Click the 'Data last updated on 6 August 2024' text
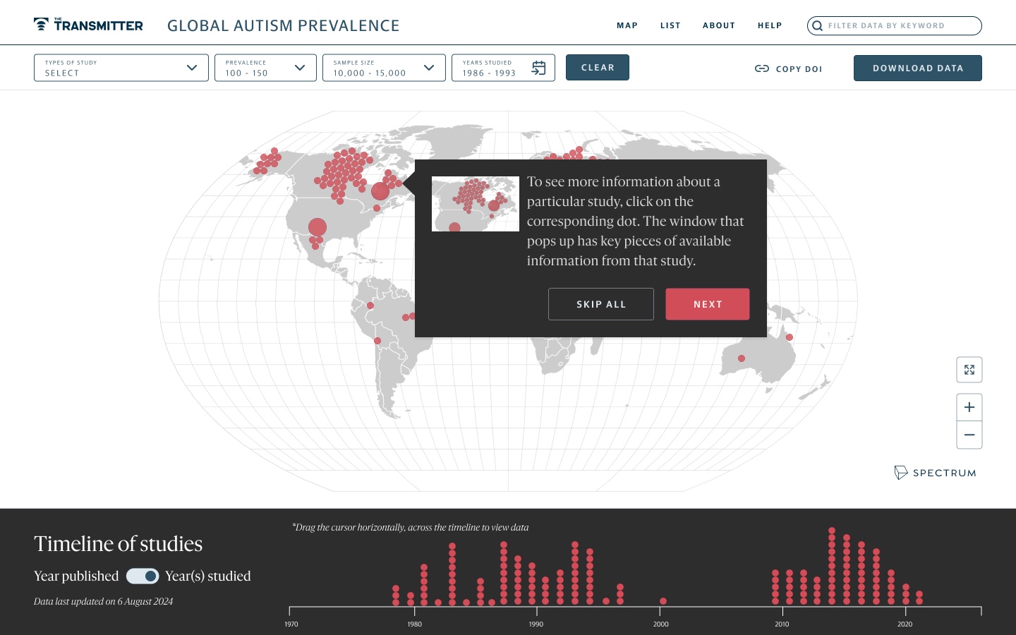 (104, 602)
